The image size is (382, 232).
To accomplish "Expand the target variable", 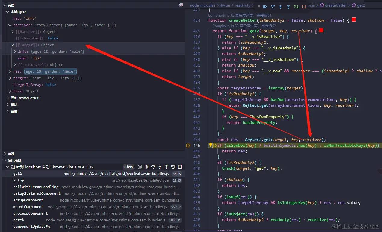I will click(10, 78).
